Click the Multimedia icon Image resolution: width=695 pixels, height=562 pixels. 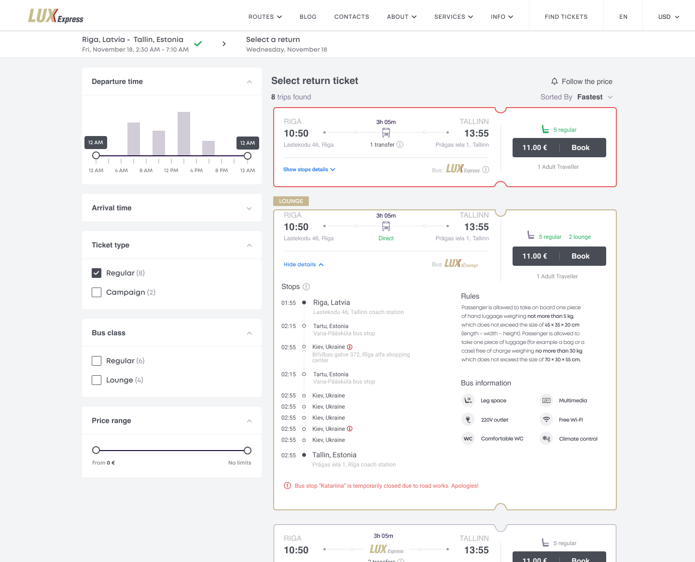click(546, 400)
